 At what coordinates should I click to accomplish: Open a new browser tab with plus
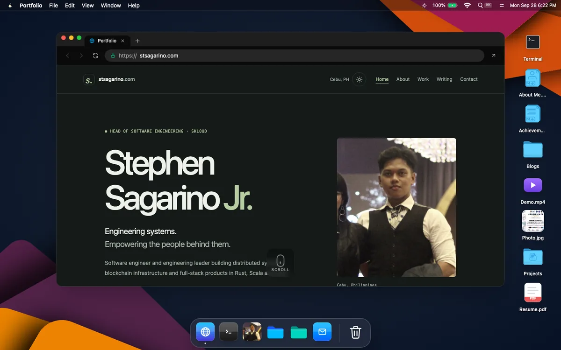click(137, 41)
